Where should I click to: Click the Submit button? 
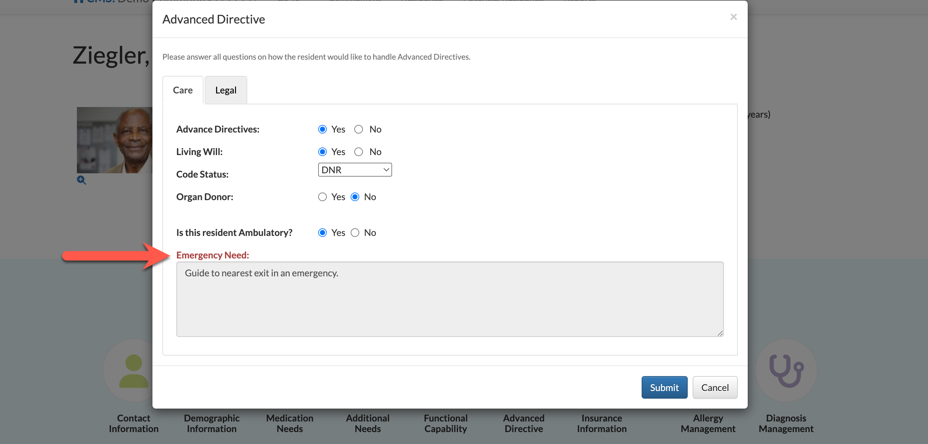pyautogui.click(x=664, y=387)
